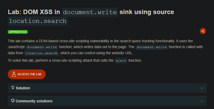Click the 'Lab: DOM XSS in' heading text
The height and width of the screenshot is (109, 214).
tap(34, 12)
